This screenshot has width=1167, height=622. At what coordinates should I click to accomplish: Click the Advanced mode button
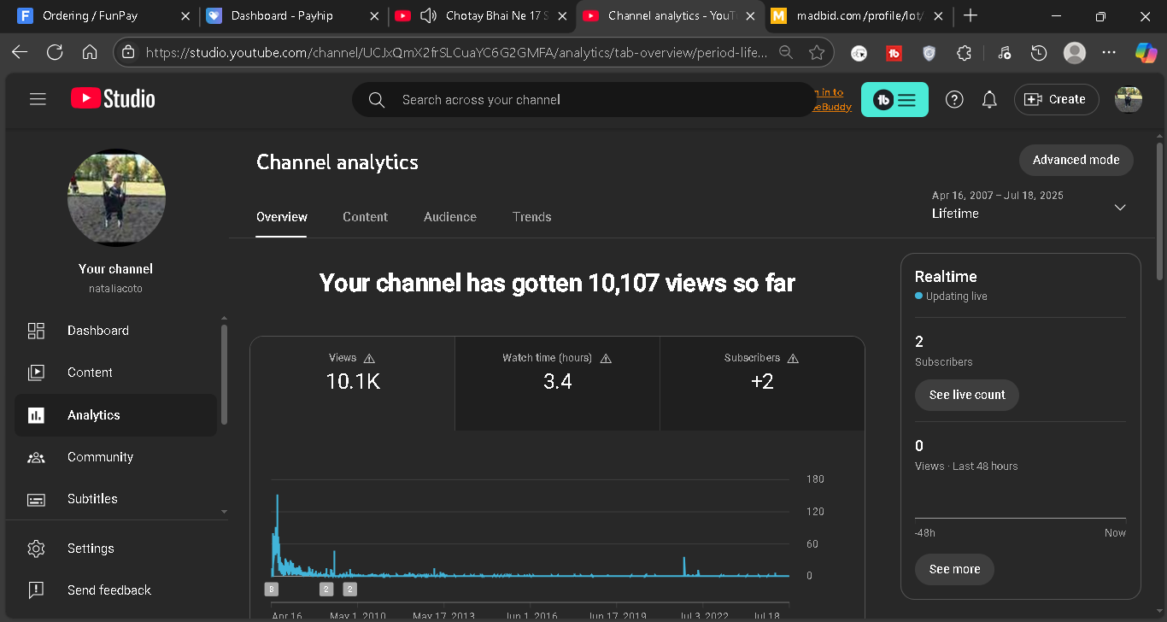(1076, 160)
